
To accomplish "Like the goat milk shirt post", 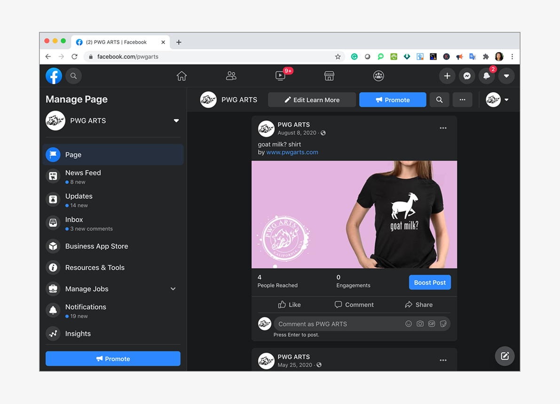I will pos(289,305).
